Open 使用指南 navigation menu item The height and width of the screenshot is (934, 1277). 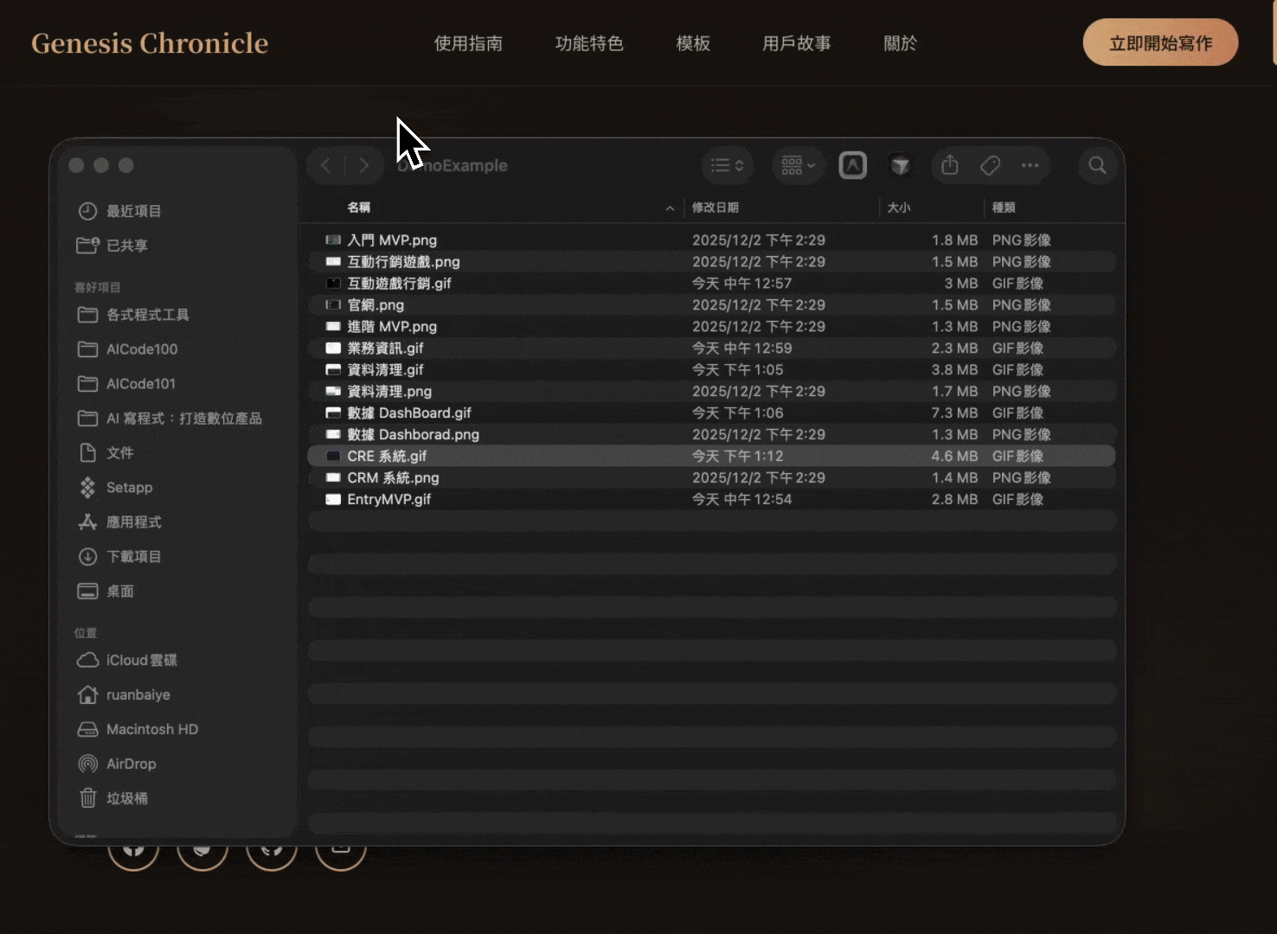(x=468, y=43)
